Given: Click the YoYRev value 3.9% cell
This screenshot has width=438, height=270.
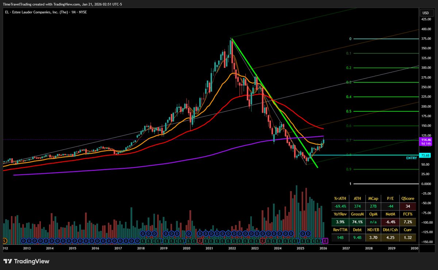Looking at the screenshot, I should click(x=339, y=222).
